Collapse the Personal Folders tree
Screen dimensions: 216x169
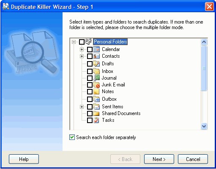coord(74,42)
